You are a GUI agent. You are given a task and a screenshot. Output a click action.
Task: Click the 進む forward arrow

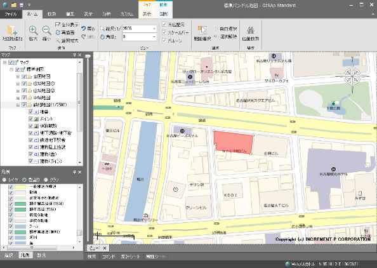[x=83, y=37]
